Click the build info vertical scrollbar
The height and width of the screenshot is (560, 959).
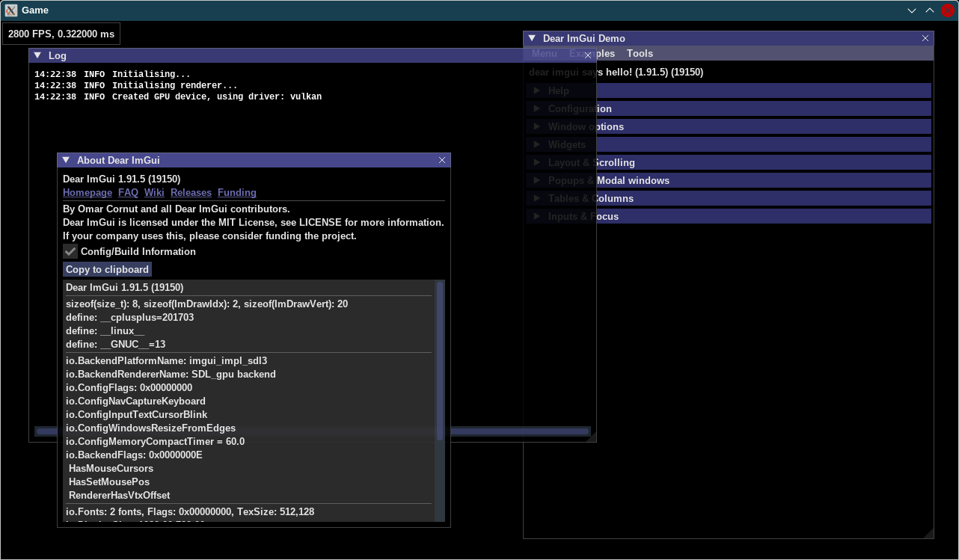click(440, 360)
